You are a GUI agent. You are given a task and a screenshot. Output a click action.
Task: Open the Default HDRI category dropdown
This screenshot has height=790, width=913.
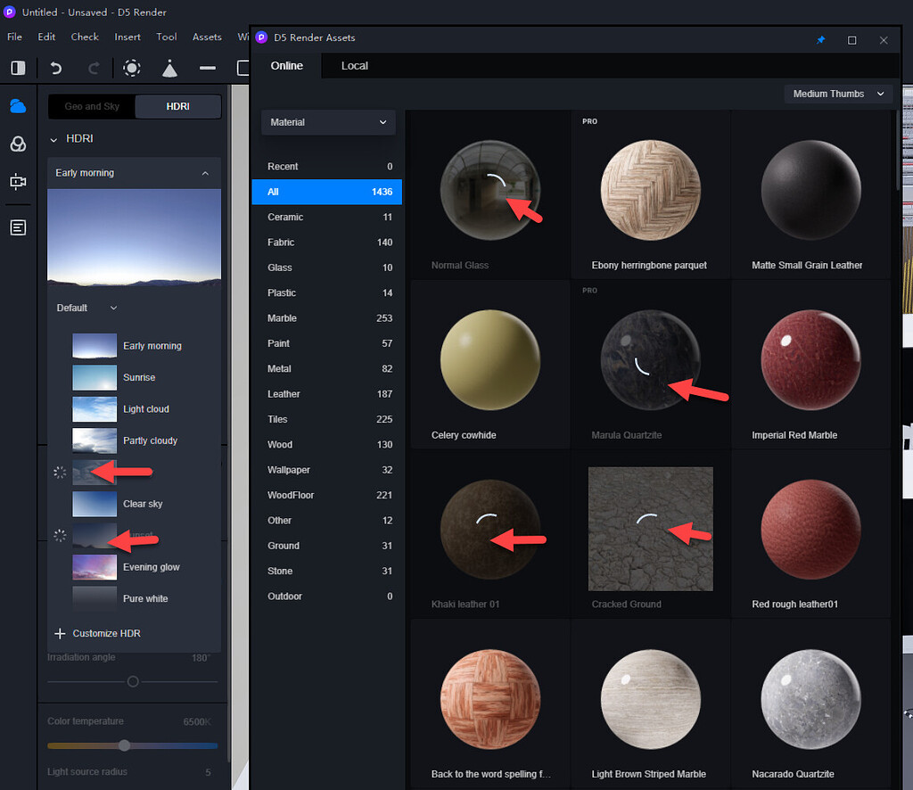(x=87, y=308)
